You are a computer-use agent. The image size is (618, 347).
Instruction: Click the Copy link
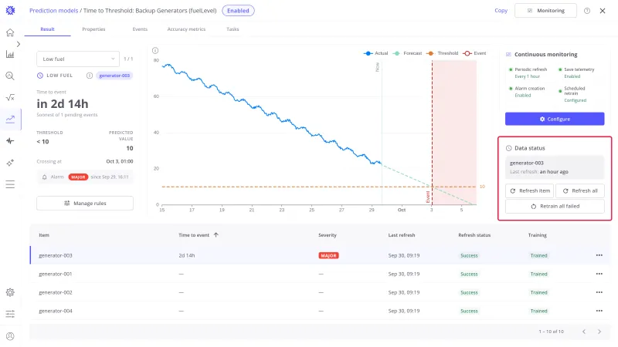click(x=501, y=11)
